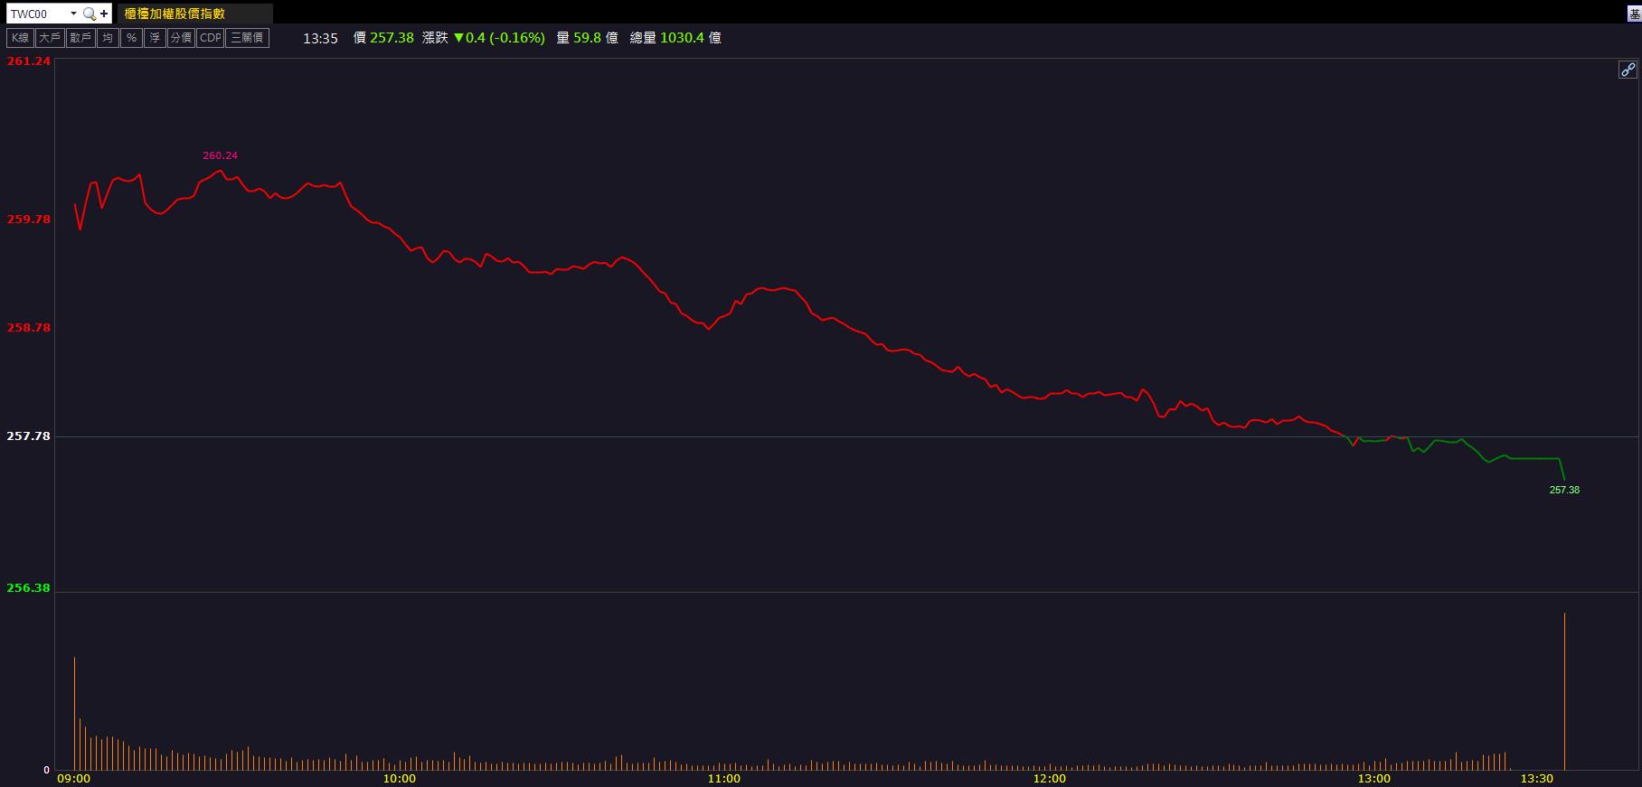
Task: Enable the 均 average line button
Action: coord(108,38)
